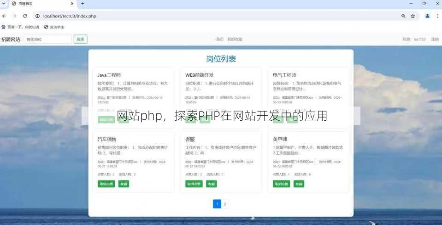442x225 pixels.
Task: Open the 查询学生 bookmark
Action: pyautogui.click(x=54, y=27)
